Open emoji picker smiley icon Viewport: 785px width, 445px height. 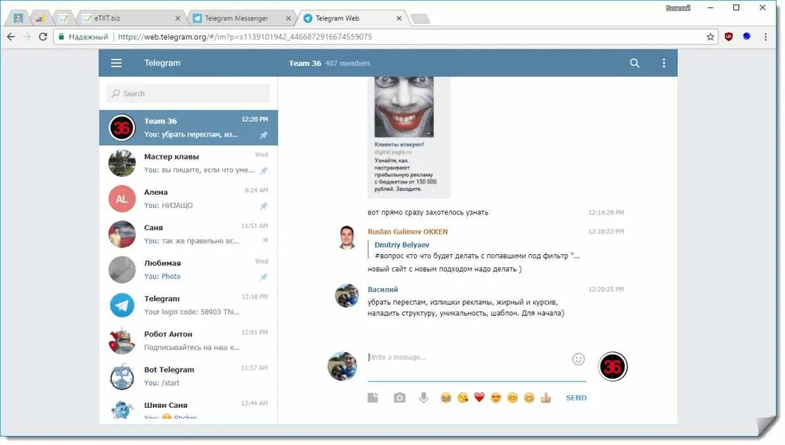point(578,359)
